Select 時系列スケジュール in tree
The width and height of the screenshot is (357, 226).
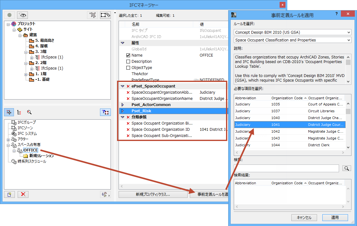(x=32, y=161)
